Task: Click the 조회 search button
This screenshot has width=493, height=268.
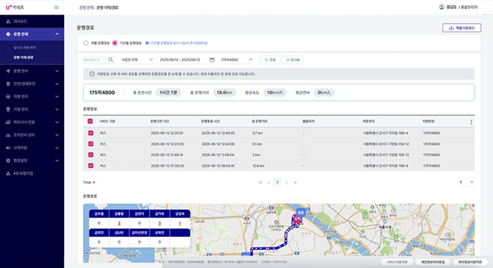Action: click(270, 60)
